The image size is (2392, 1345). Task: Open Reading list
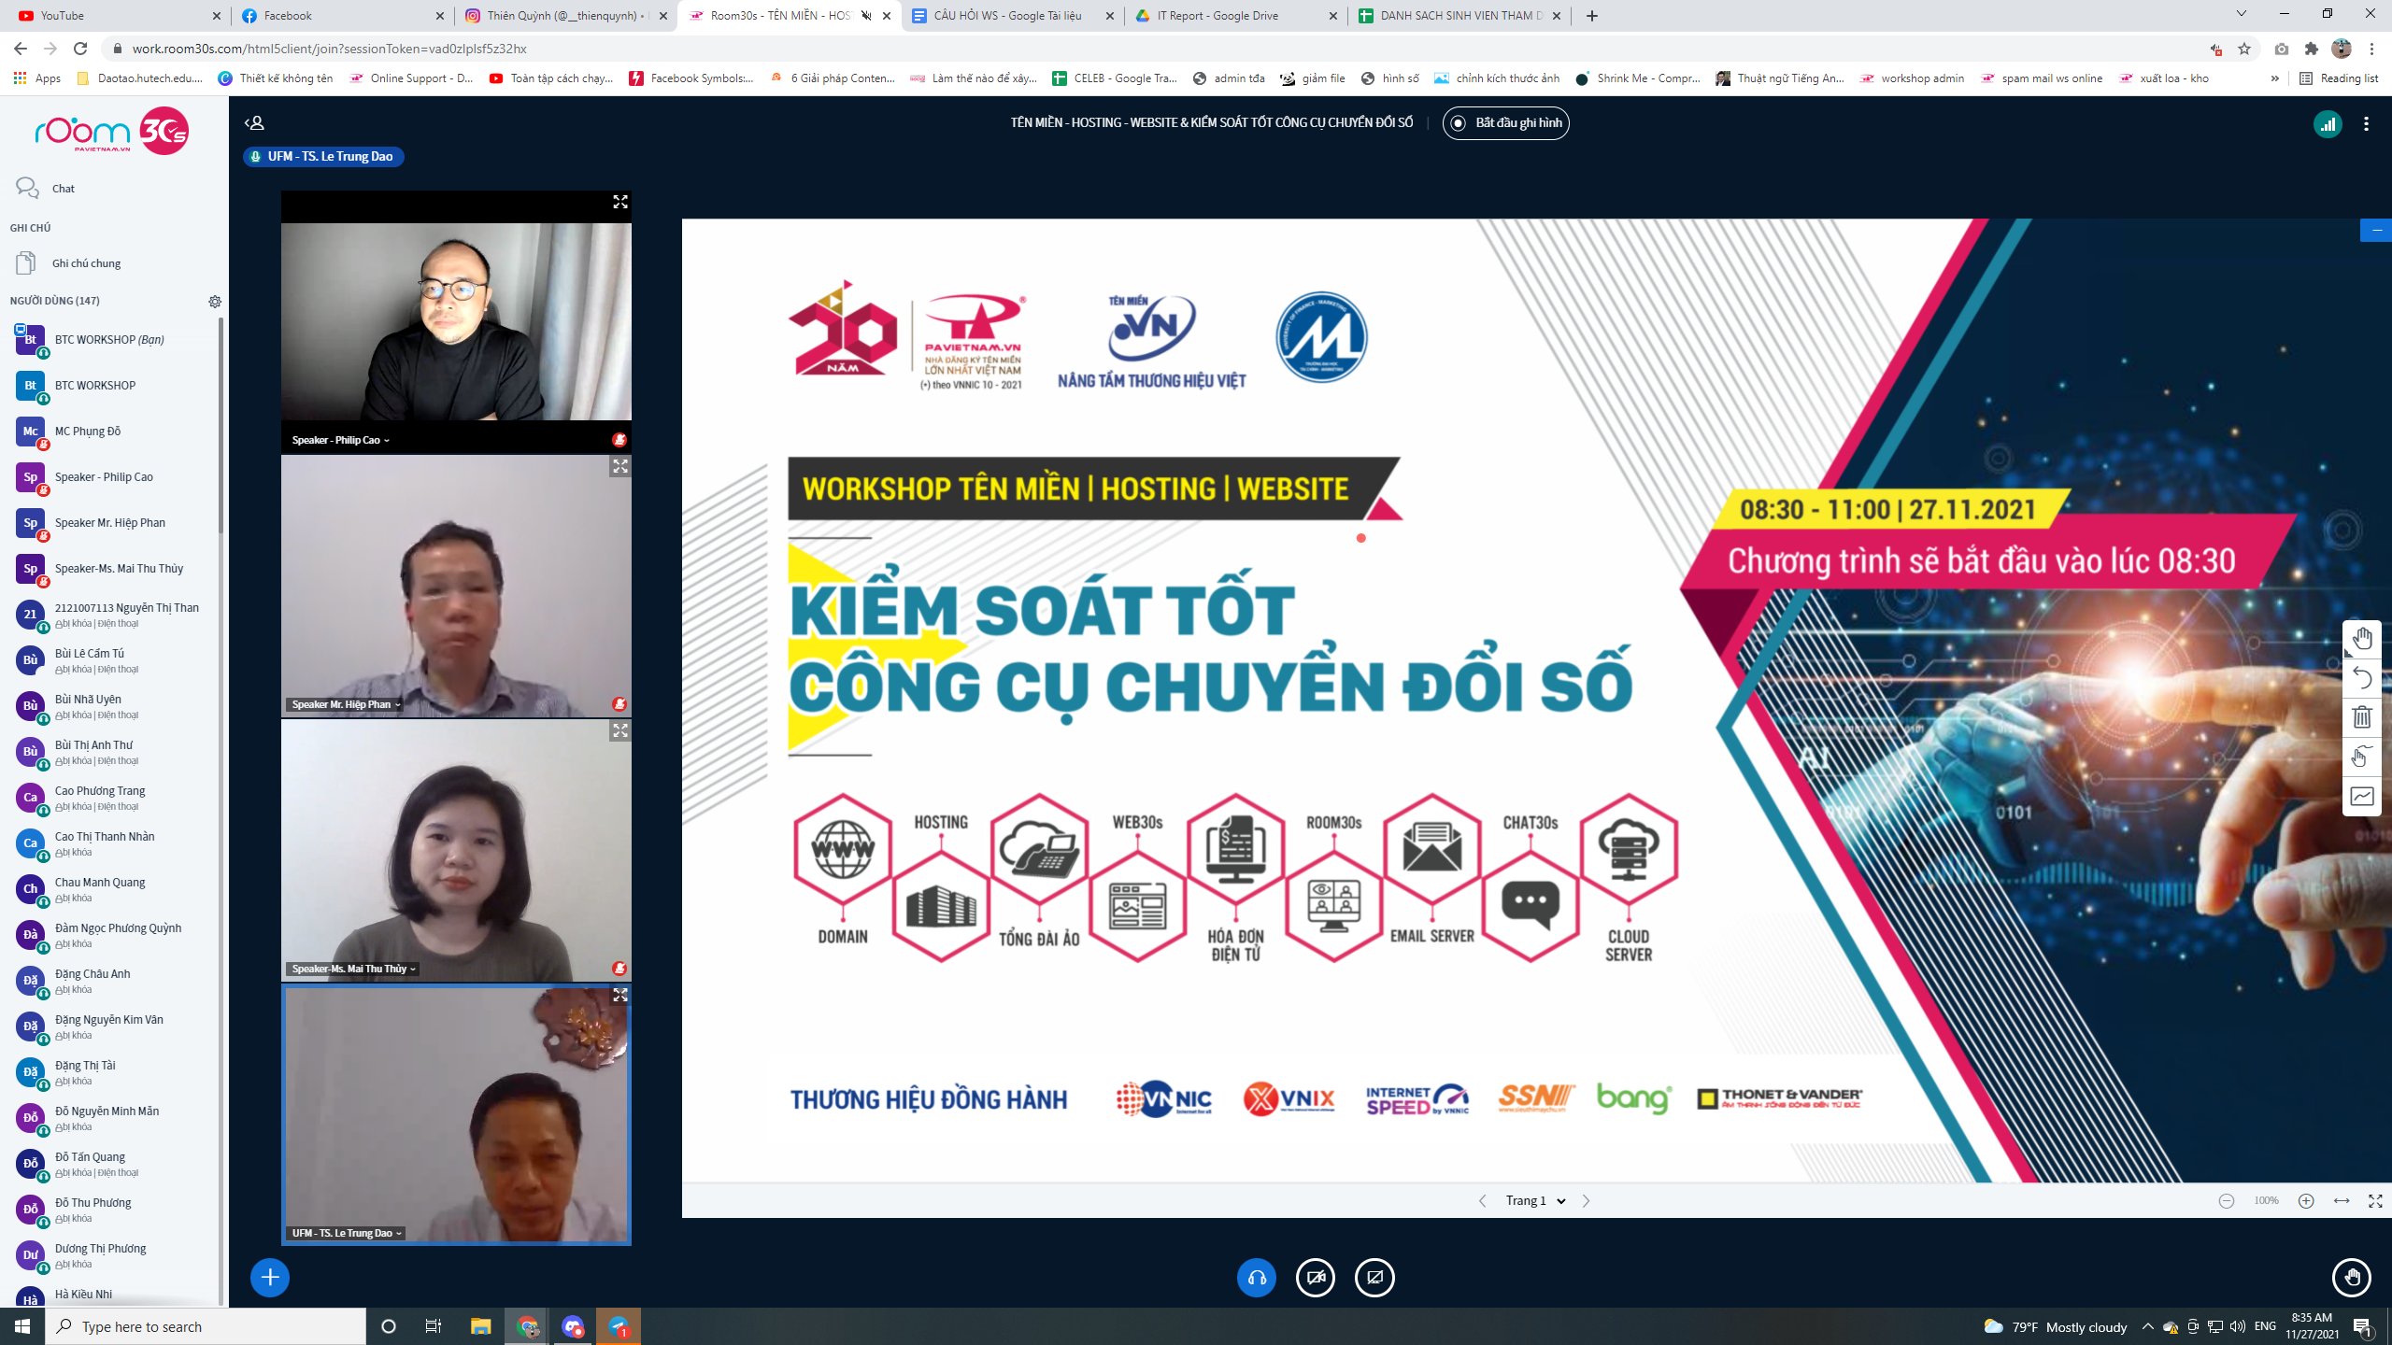[2339, 78]
